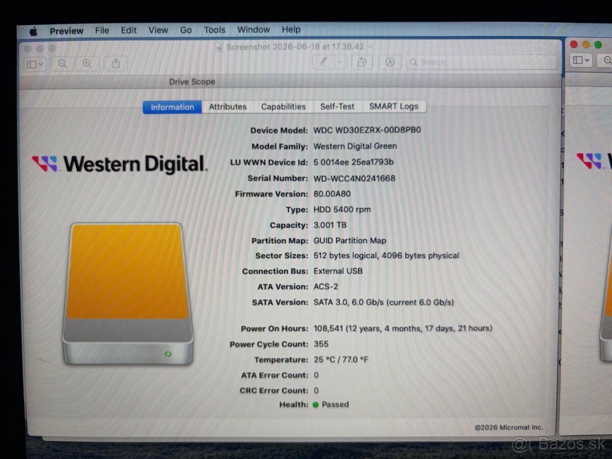
Task: Close the second Preview window with red button
Action: 574,45
